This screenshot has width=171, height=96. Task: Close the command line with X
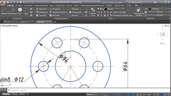coord(3,90)
